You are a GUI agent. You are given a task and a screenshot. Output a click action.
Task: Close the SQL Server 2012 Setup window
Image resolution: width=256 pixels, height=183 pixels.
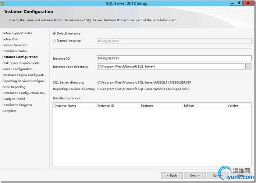pyautogui.click(x=248, y=3)
